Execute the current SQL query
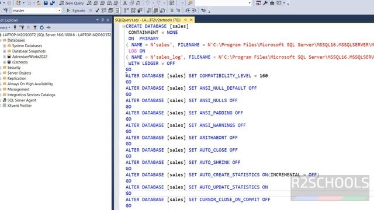This screenshot has height=210, width=374. [x=76, y=10]
